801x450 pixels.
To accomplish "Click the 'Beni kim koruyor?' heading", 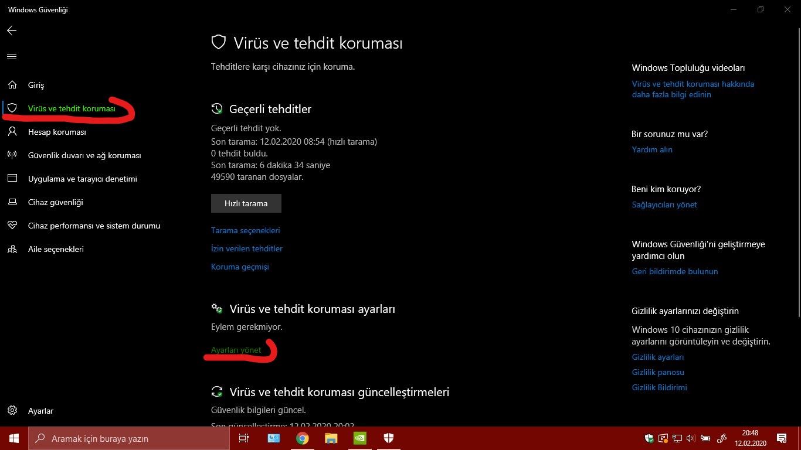I will tap(666, 189).
